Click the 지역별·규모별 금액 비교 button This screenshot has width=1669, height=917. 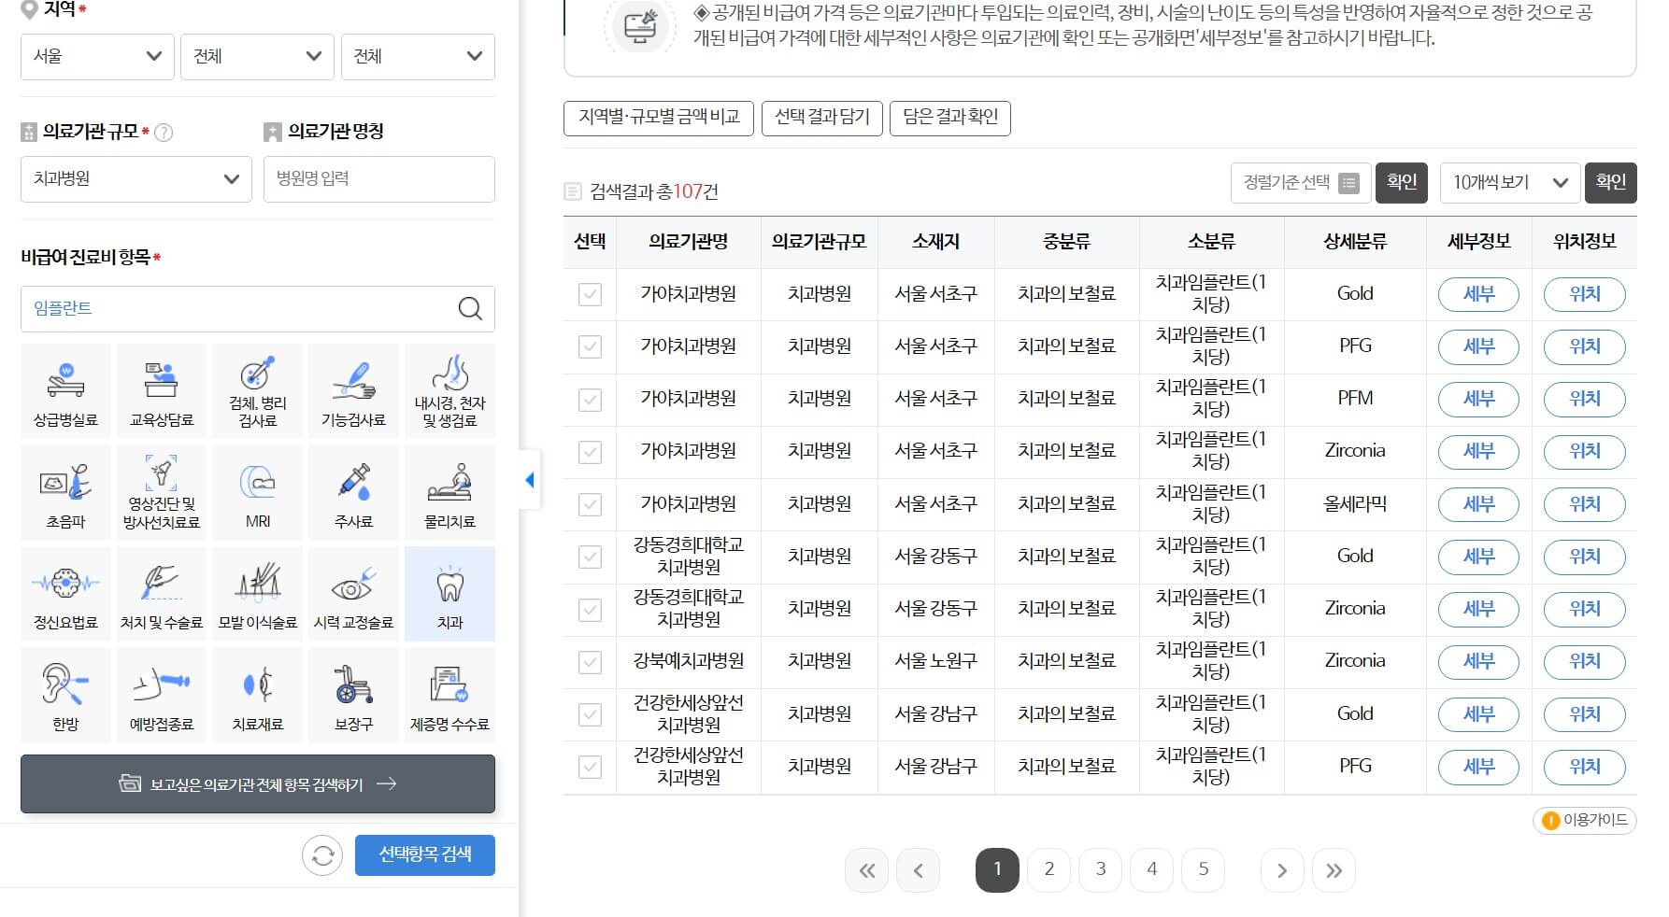coord(659,118)
